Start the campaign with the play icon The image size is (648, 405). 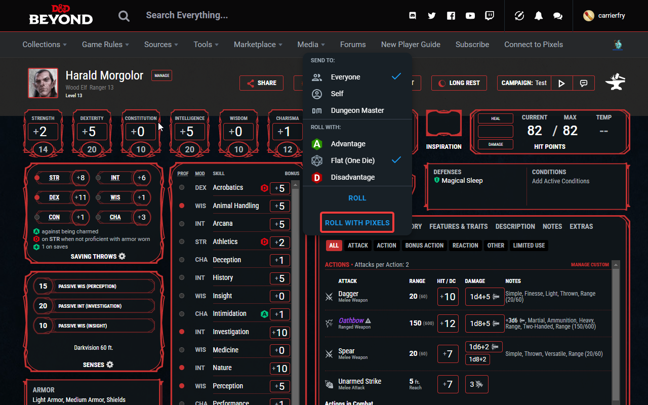click(x=561, y=83)
